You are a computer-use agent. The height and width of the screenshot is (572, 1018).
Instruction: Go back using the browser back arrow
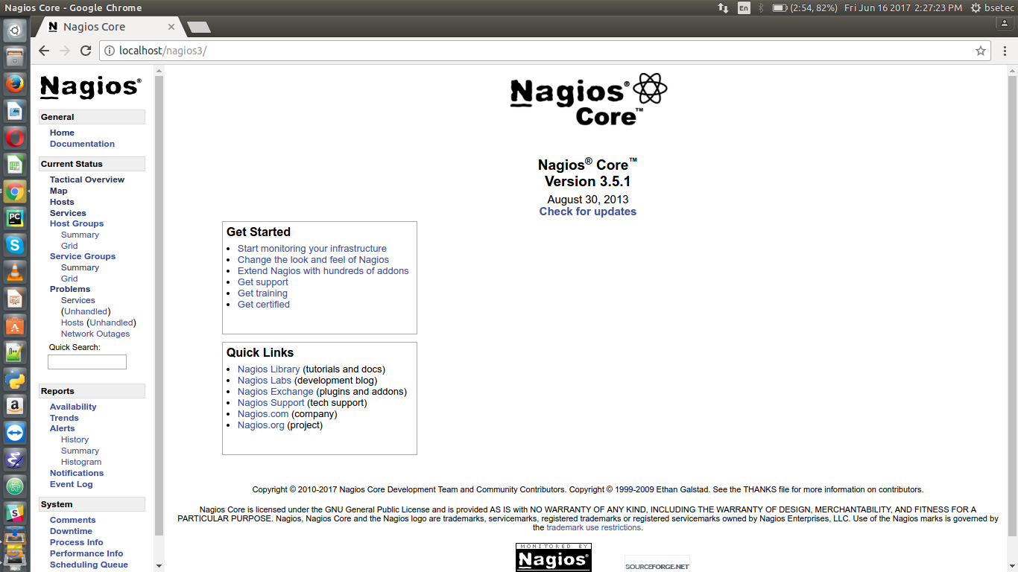point(44,51)
